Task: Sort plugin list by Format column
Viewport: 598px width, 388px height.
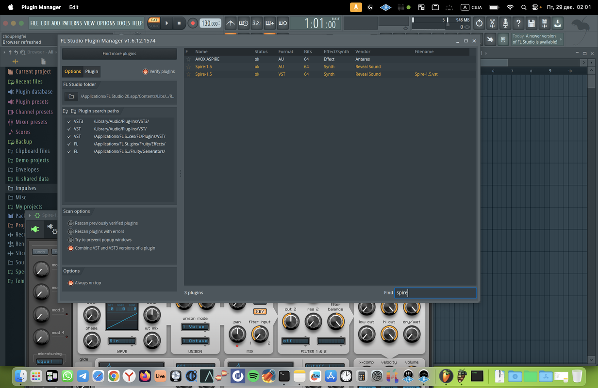Action: [286, 51]
